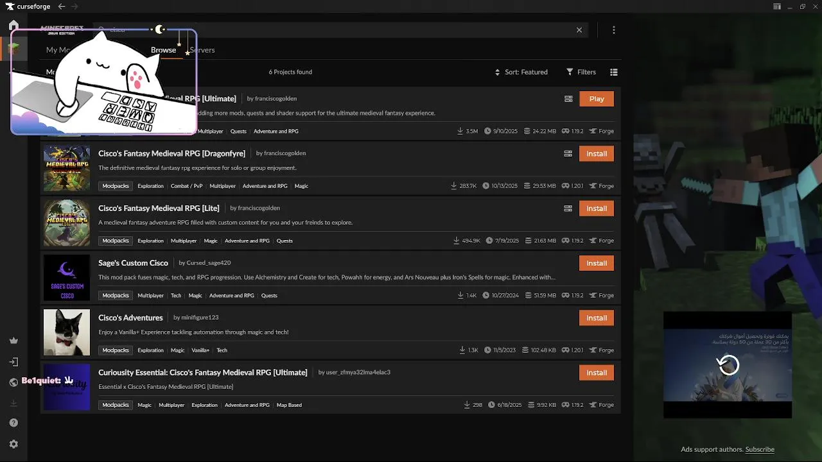Open the settings gear icon
The image size is (822, 462).
(13, 444)
